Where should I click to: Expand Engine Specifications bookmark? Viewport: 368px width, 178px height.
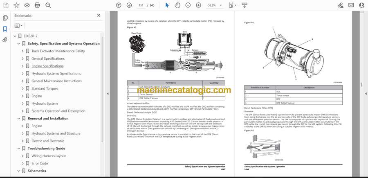[x=22, y=66]
